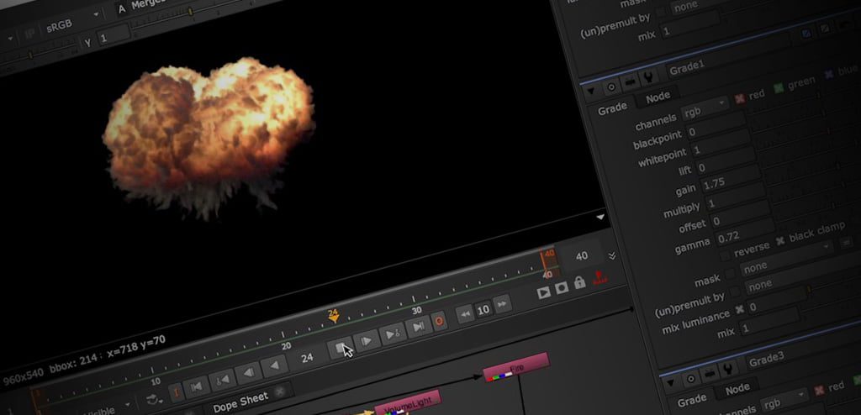Click the lift value field
Image resolution: width=861 pixels, height=415 pixels.
pyautogui.click(x=726, y=162)
